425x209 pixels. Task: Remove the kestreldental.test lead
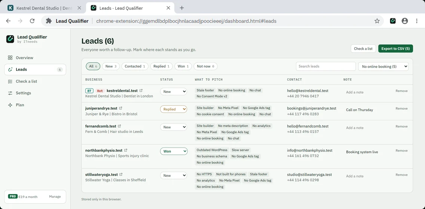(401, 91)
